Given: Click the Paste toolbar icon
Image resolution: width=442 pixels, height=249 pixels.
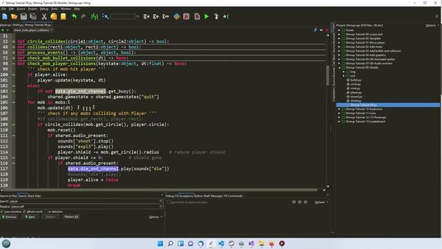Looking at the screenshot, I should pyautogui.click(x=63, y=17).
